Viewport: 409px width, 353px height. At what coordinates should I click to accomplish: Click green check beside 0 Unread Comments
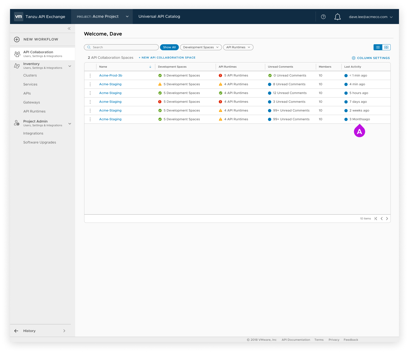coord(270,75)
